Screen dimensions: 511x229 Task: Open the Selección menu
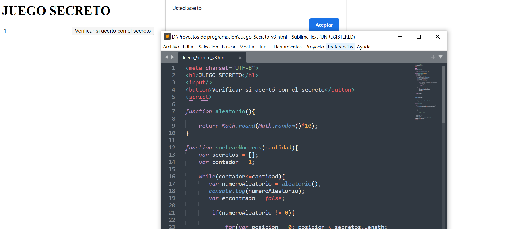tap(208, 47)
